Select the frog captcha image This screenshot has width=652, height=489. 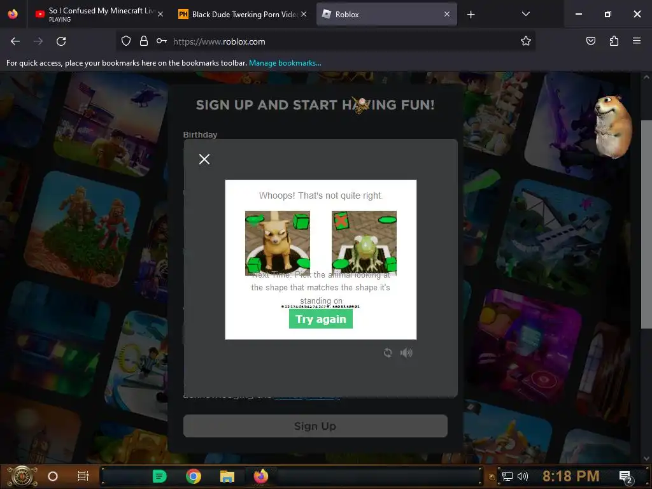[364, 243]
